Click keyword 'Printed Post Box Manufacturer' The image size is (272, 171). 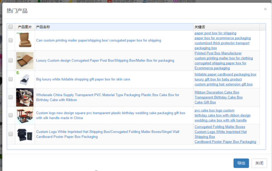(218, 53)
